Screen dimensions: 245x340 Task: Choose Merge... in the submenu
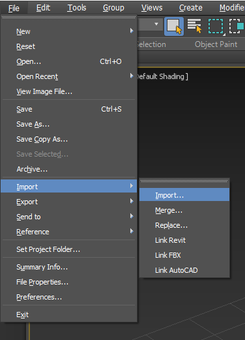(184, 210)
